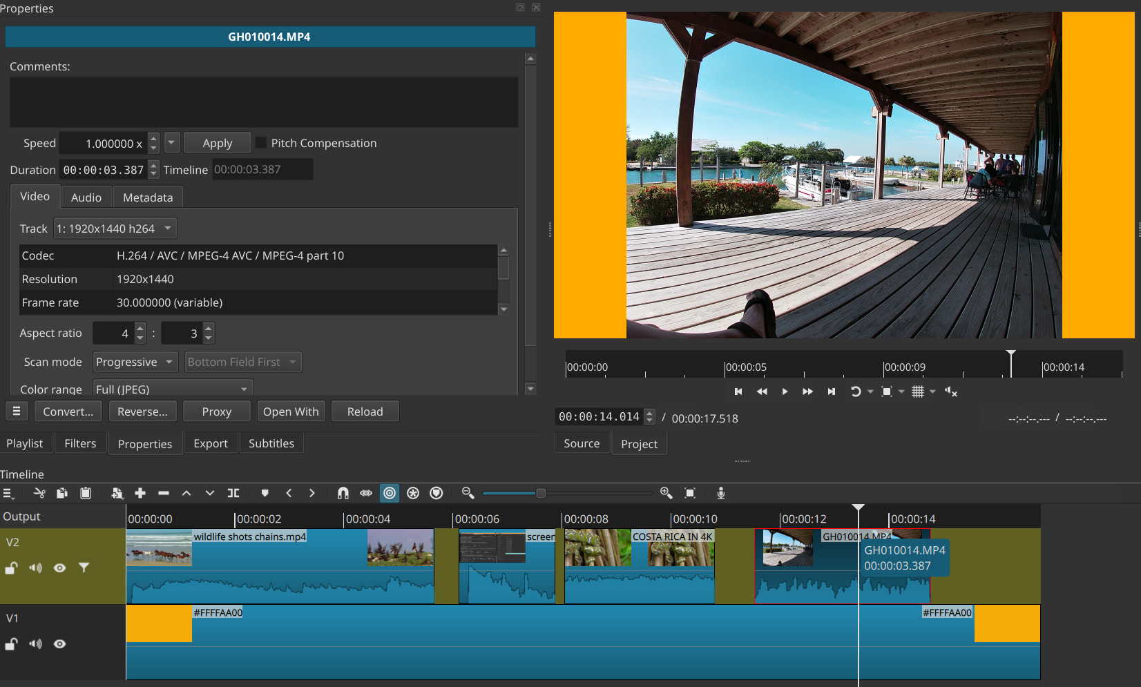Switch to the Metadata tab
The image size is (1141, 687).
click(148, 197)
